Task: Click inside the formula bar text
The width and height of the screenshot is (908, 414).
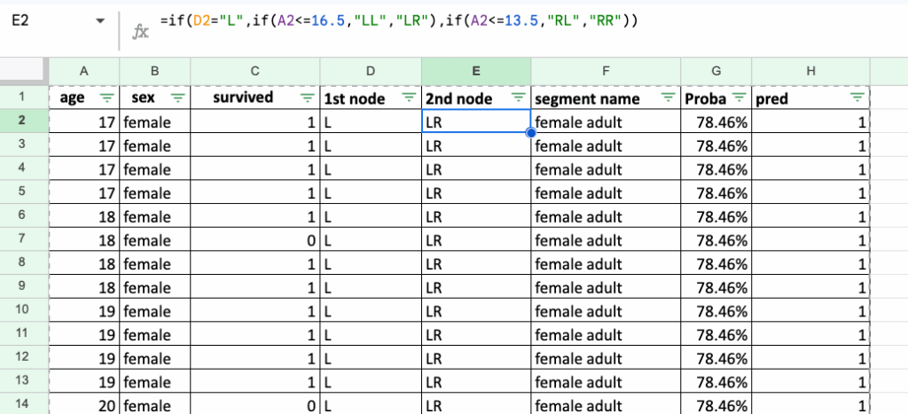Action: [x=399, y=20]
